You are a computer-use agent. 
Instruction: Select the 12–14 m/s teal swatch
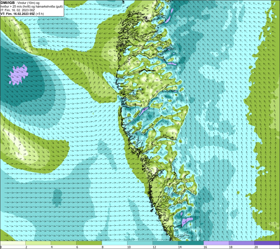pyautogui.click(x=165, y=243)
